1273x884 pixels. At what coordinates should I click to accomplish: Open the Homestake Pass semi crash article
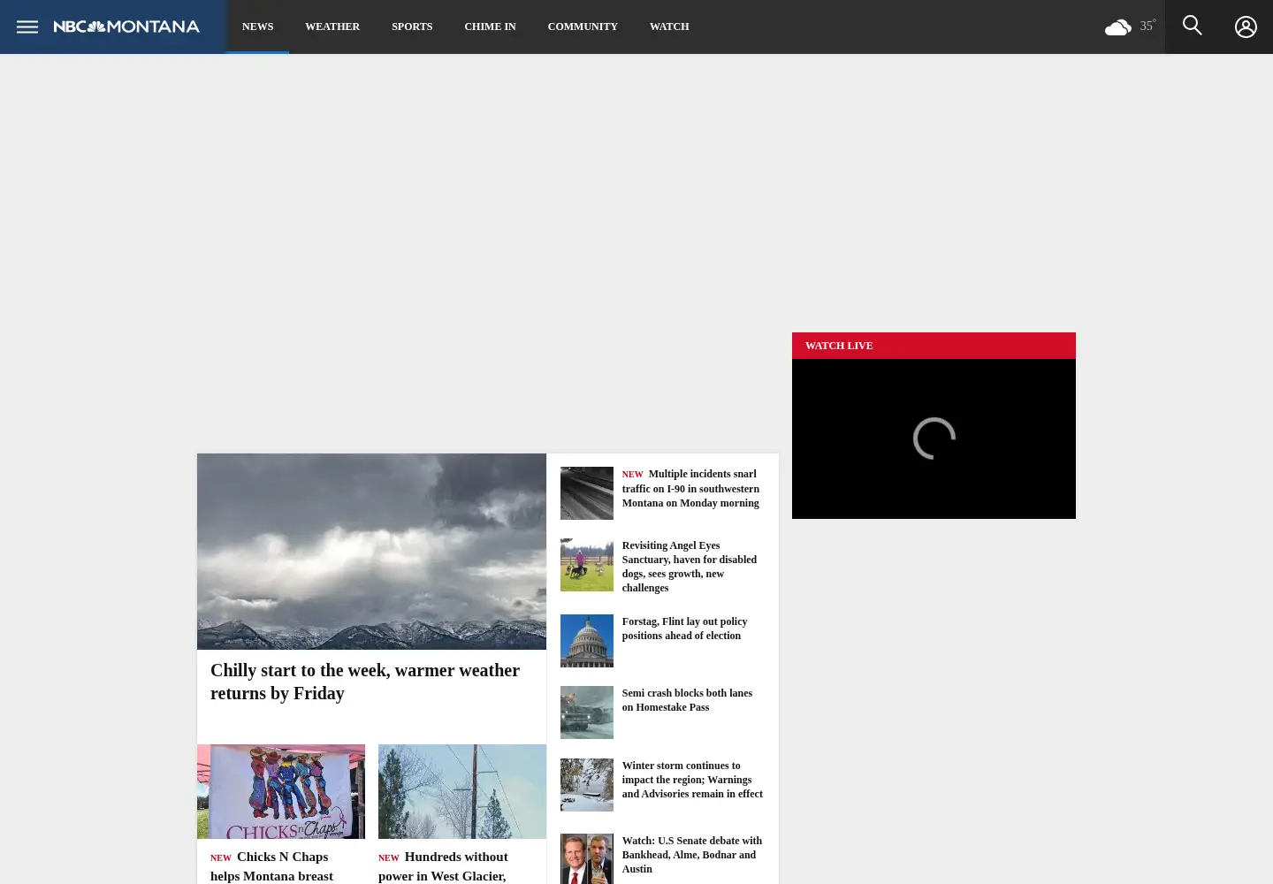click(x=688, y=700)
